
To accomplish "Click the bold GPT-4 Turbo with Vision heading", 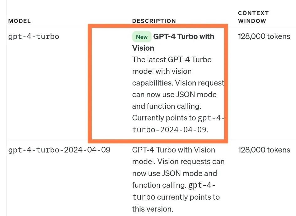I will pyautogui.click(x=183, y=36).
